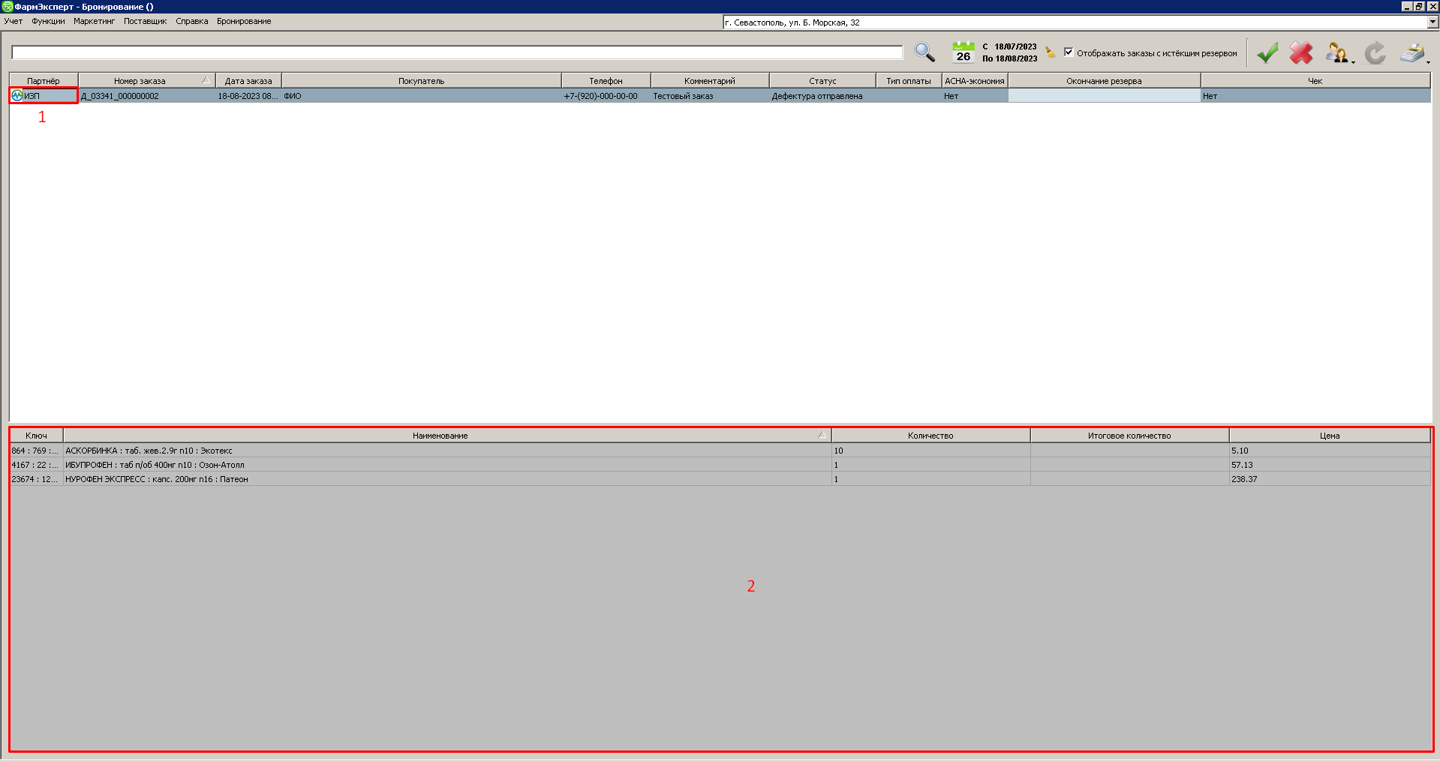Open the 'Маркетинг' menu
Screen dimensions: 1440x761
(94, 21)
